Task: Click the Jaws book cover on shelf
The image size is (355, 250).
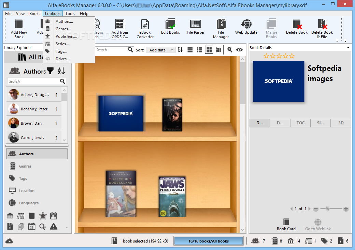Action: [172, 197]
